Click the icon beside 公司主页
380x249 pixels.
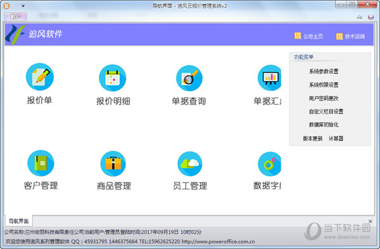(x=298, y=36)
